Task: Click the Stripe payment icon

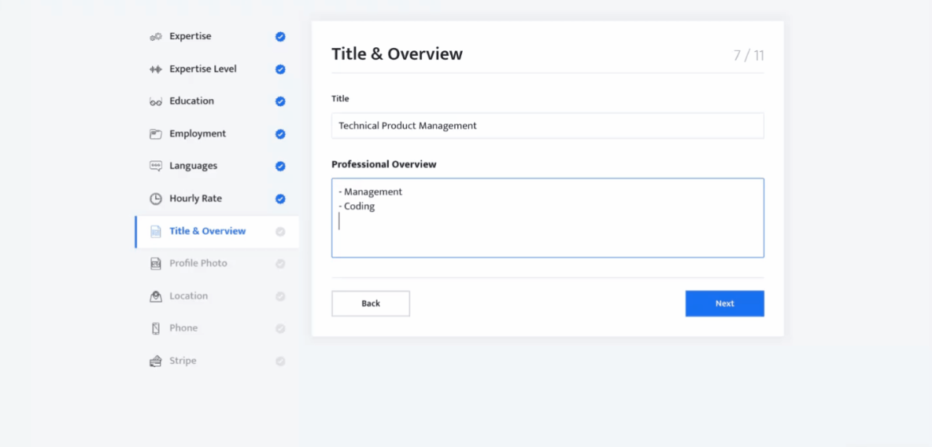Action: click(x=156, y=361)
